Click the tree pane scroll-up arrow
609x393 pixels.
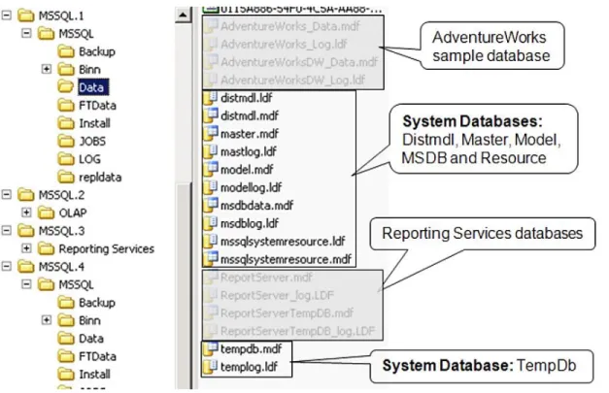(x=183, y=16)
